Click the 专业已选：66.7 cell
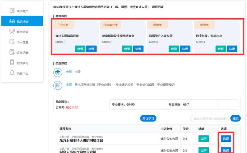247x153 pixels. click(x=192, y=104)
